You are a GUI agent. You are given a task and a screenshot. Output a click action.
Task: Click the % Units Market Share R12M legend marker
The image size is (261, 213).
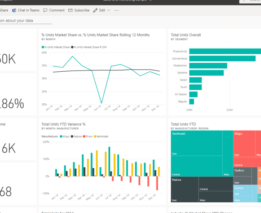[72, 47]
